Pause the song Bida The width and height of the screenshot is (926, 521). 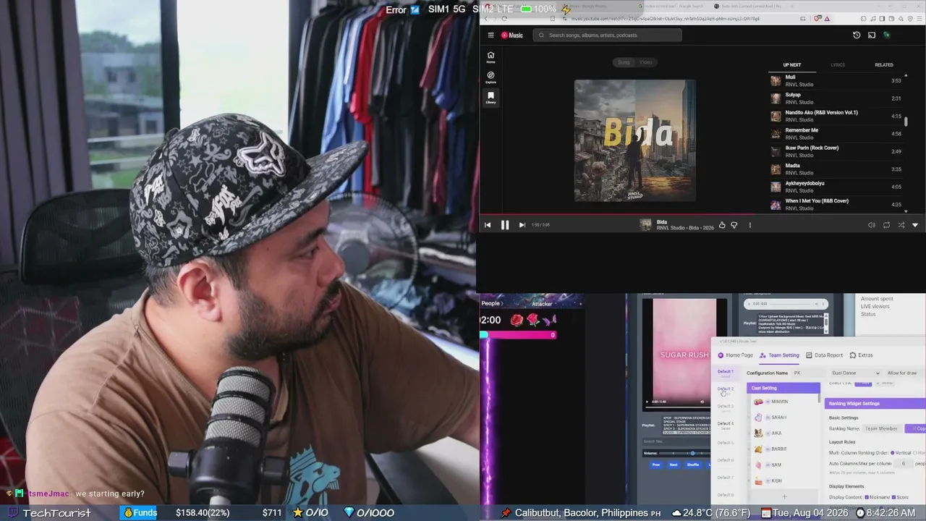(505, 225)
